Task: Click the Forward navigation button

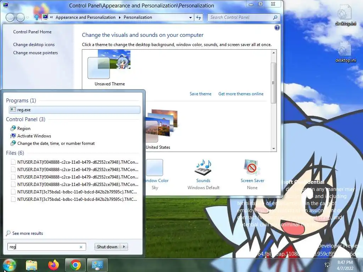Action: (20, 18)
